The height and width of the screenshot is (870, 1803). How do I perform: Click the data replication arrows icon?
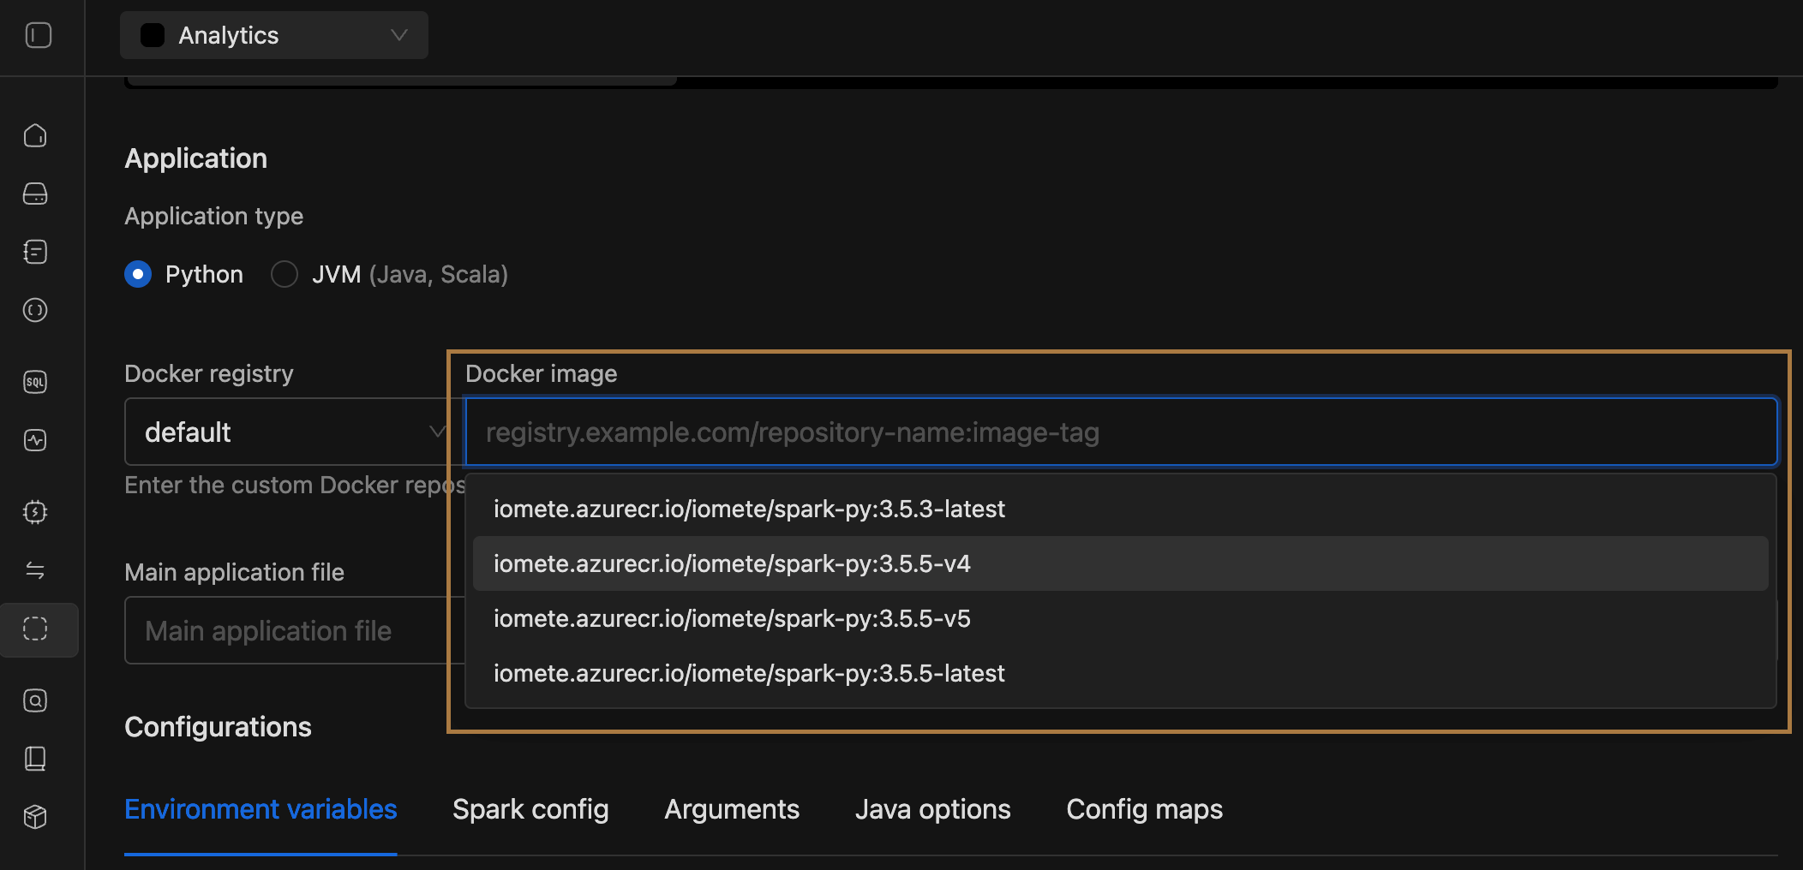click(36, 570)
